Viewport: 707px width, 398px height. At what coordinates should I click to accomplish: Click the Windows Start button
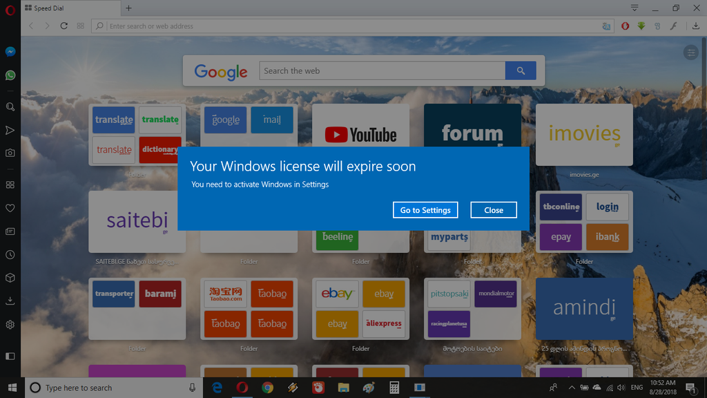[12, 388]
